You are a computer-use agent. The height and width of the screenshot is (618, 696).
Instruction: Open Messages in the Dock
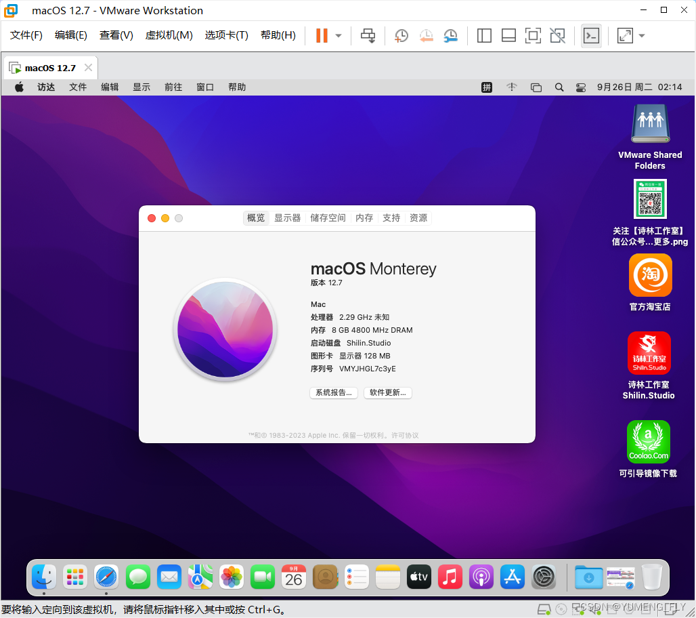(138, 577)
